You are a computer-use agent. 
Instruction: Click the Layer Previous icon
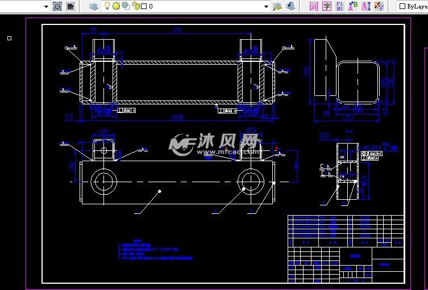[x=290, y=6]
